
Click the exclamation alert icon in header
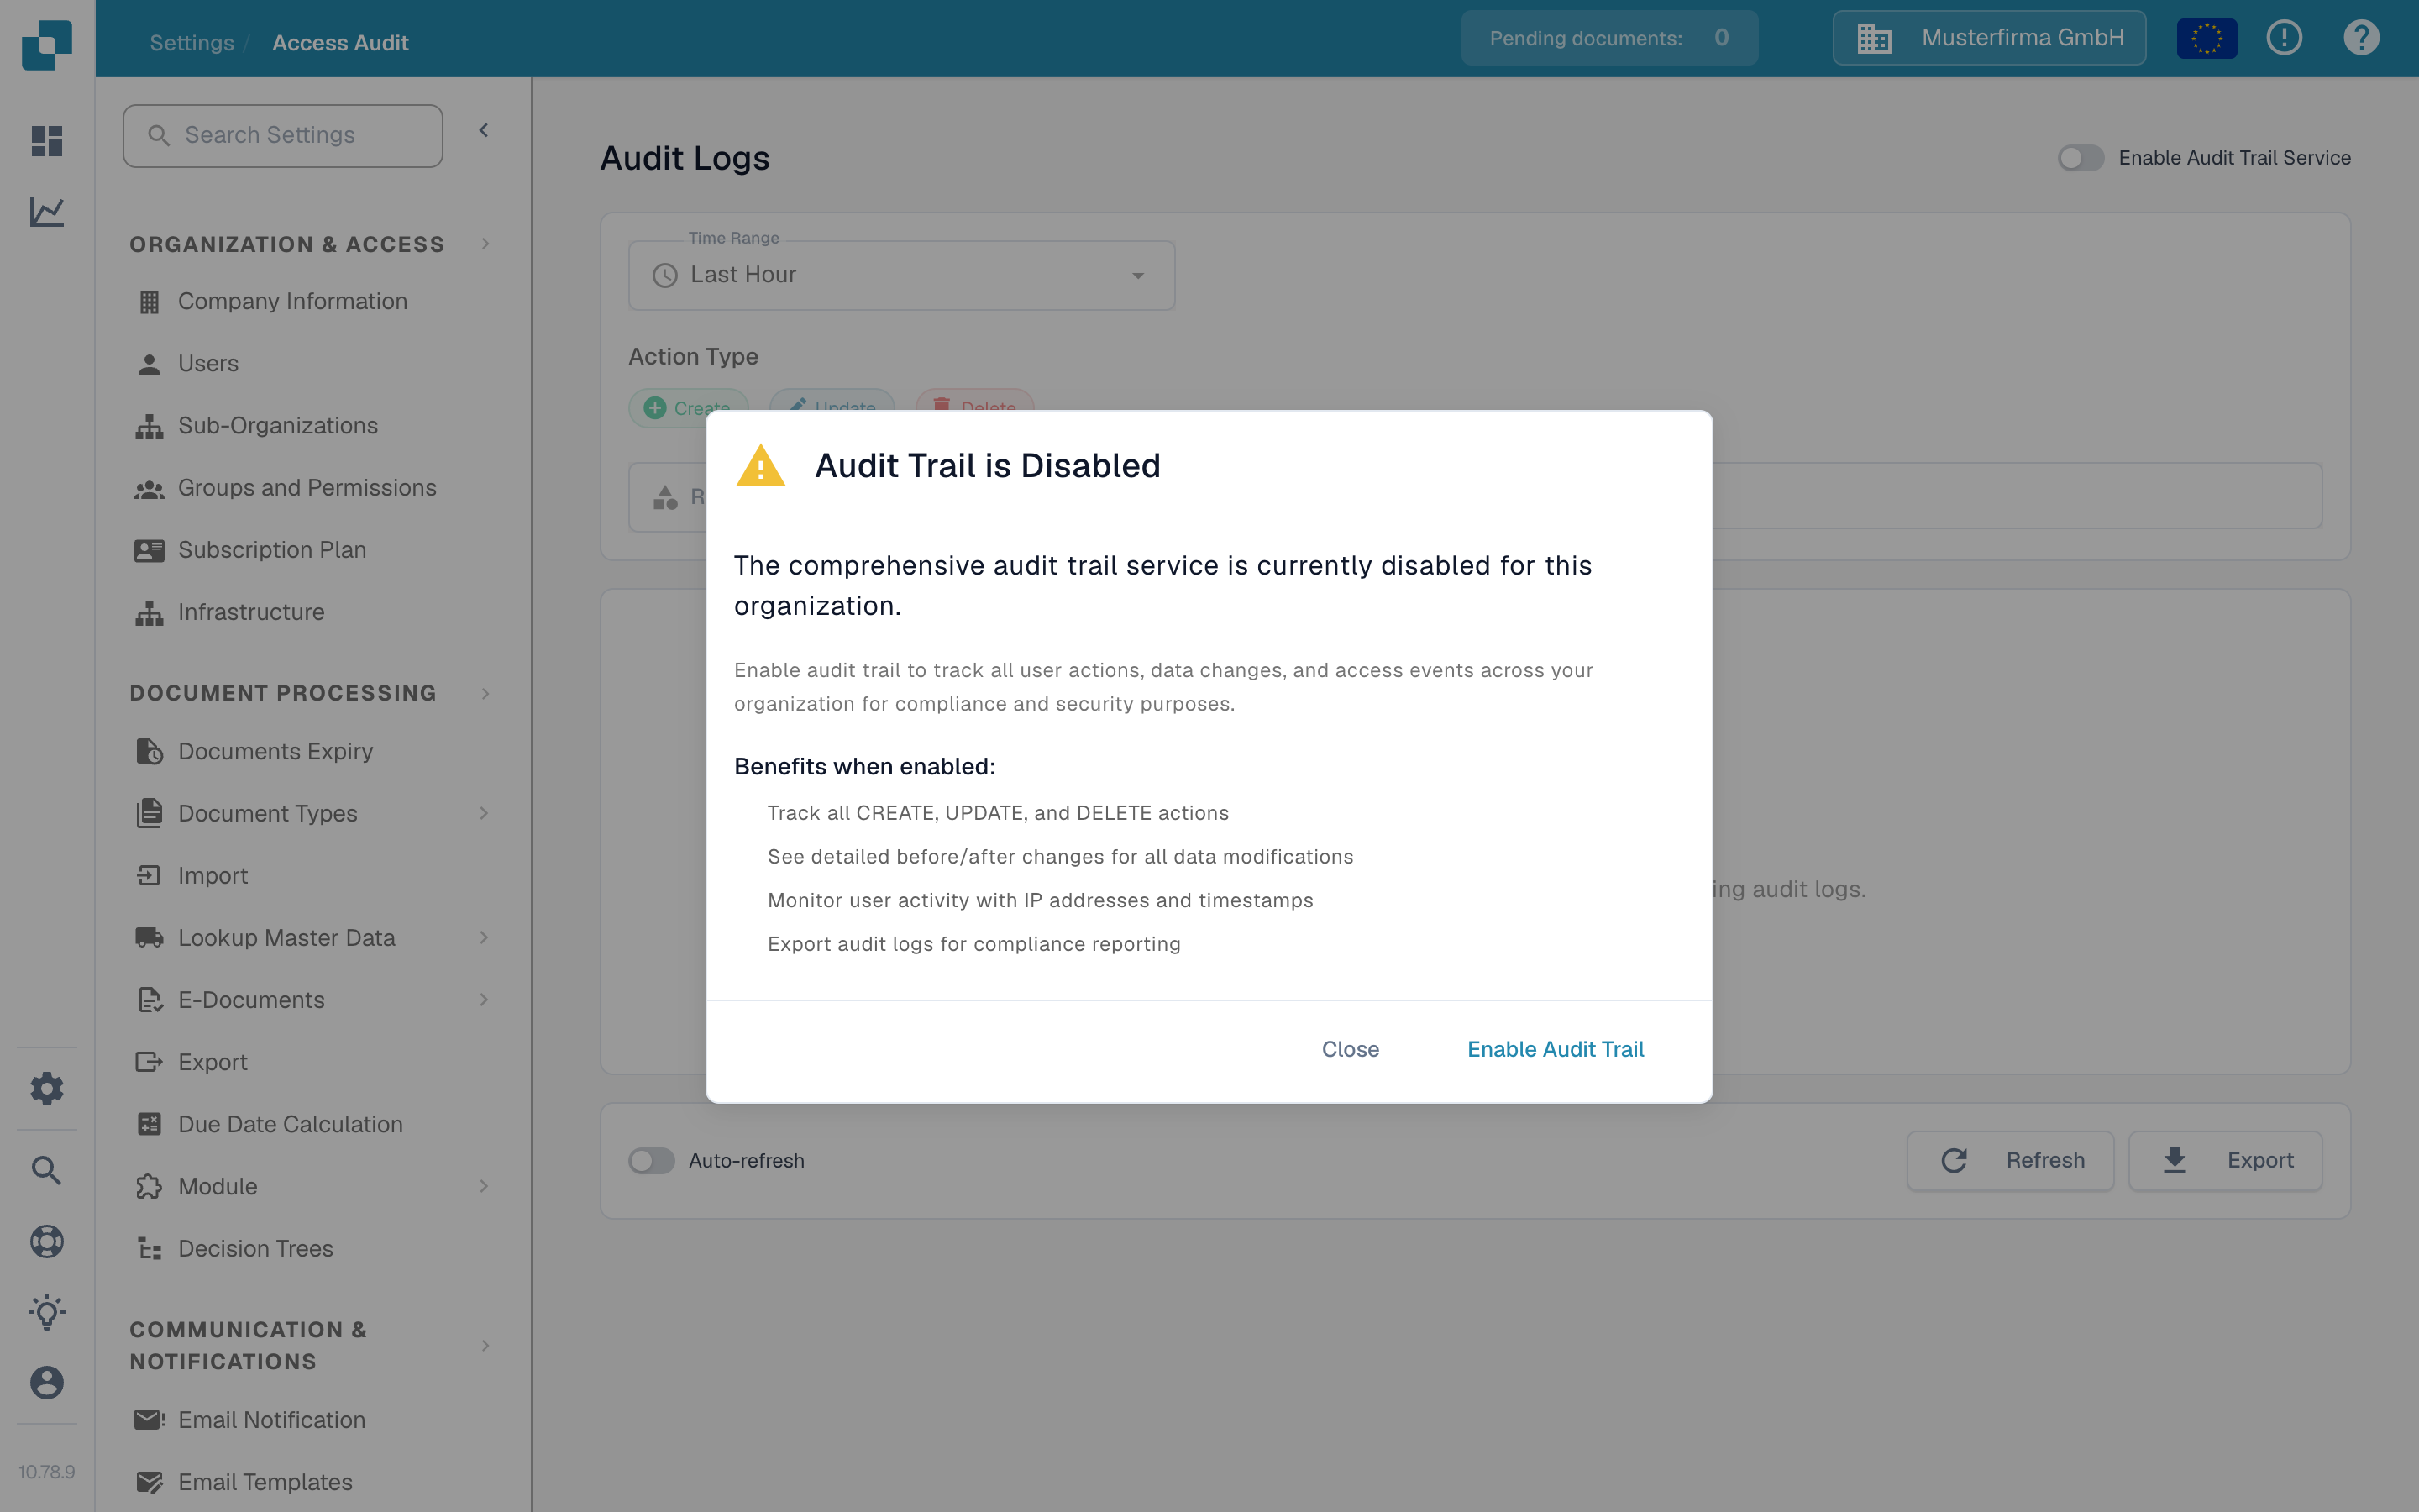[2284, 38]
